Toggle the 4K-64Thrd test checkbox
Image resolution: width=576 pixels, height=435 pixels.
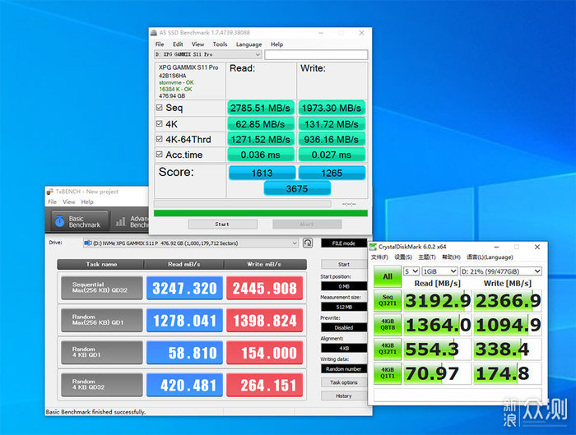pos(160,139)
